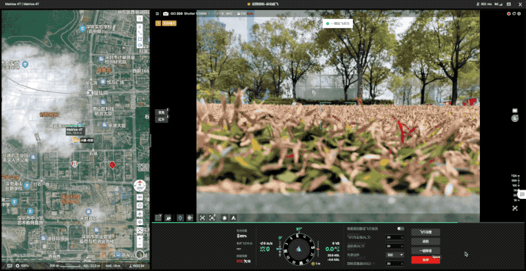Switch to the 红外 infrared lens tab
This screenshot has height=271, width=526.
(x=162, y=119)
